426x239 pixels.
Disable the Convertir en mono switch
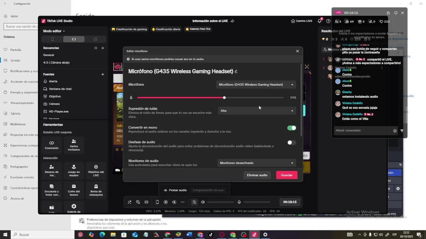coord(292,128)
